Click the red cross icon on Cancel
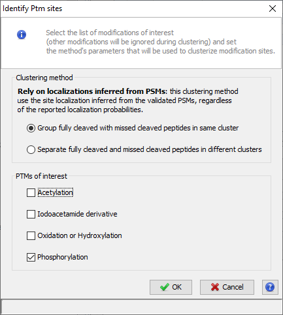 coord(215,287)
